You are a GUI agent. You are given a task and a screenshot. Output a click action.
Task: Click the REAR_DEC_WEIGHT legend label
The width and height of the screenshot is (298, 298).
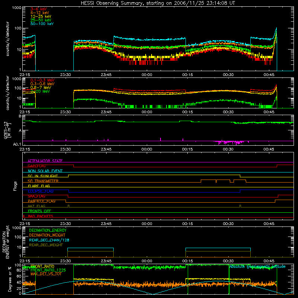(46, 245)
